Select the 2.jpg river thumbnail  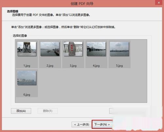click(50, 49)
